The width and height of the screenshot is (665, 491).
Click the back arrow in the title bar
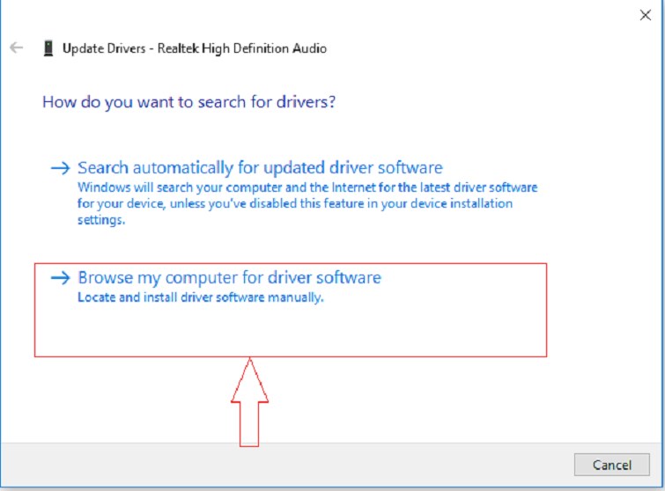[16, 48]
